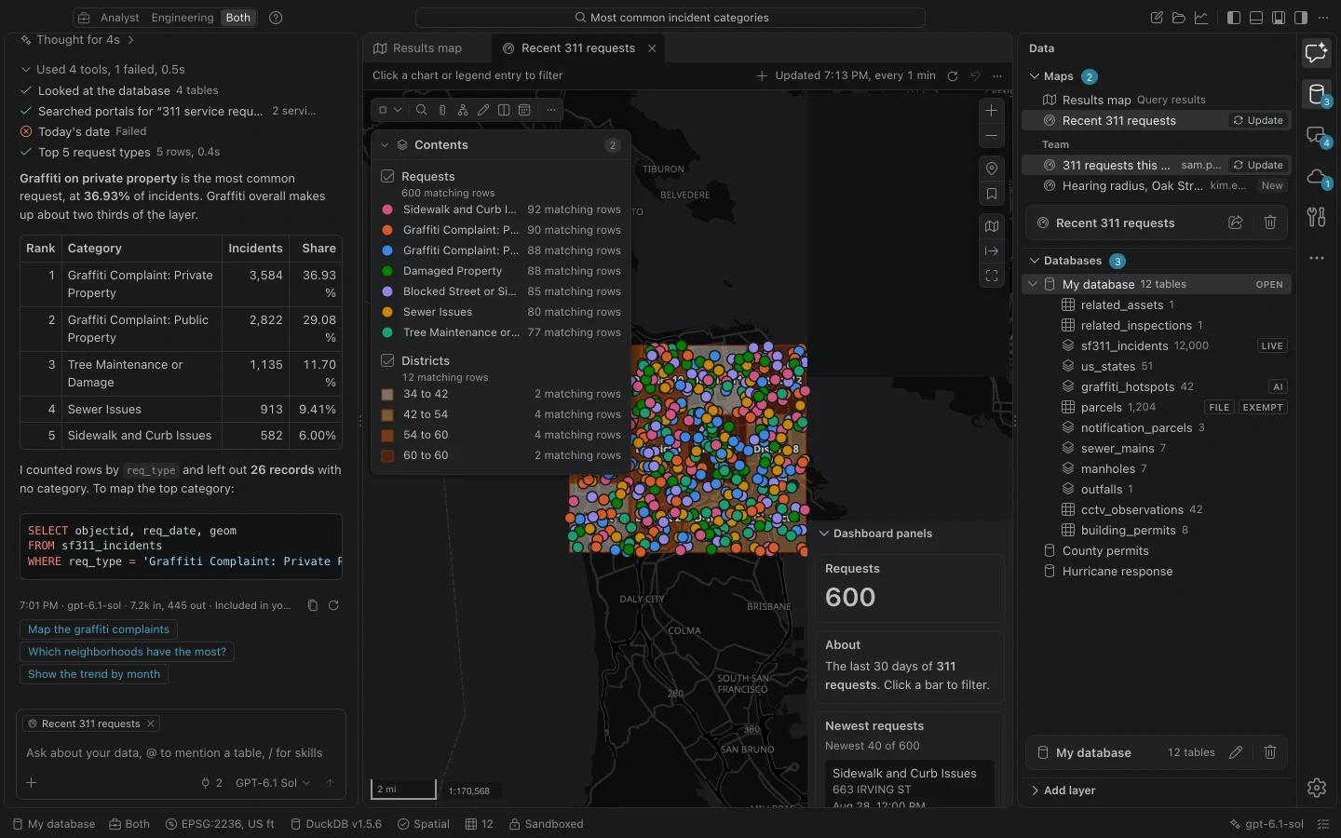Open the cloud sidebar panel
Viewport: 1341px width, 838px height.
1317,176
